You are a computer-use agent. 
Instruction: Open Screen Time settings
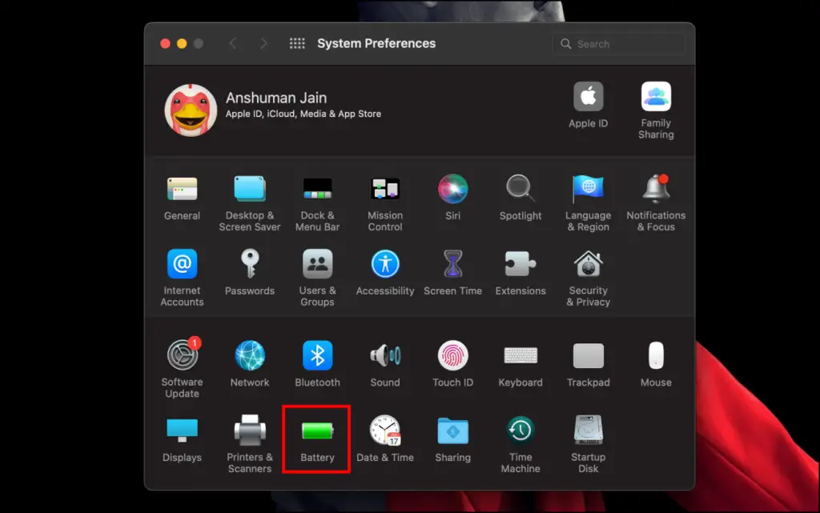[x=453, y=264]
